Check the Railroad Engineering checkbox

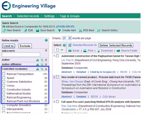4,97
